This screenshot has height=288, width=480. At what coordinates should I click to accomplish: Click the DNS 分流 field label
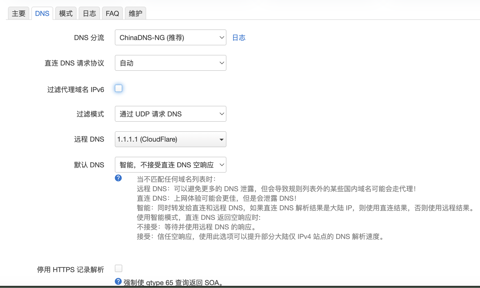coord(89,38)
